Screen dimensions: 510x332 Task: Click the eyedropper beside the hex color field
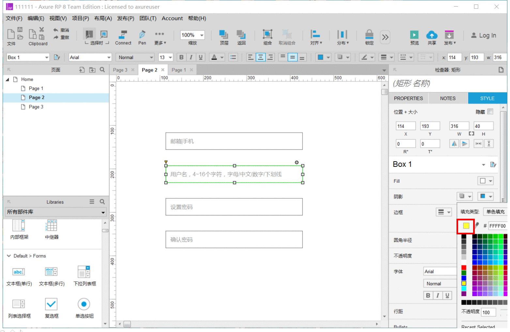[x=477, y=225]
